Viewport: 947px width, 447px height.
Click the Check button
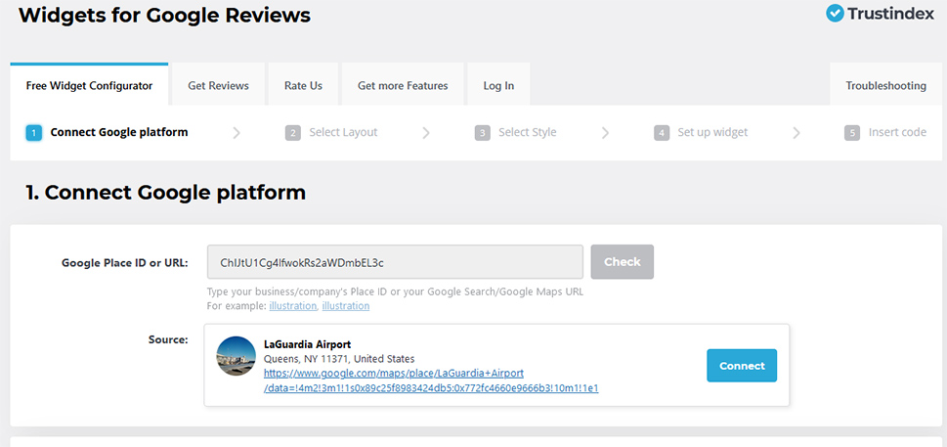pyautogui.click(x=623, y=262)
